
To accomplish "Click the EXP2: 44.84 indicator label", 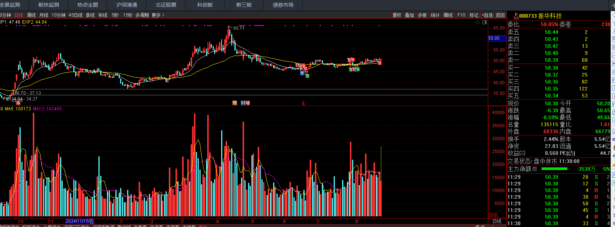I will (34, 22).
